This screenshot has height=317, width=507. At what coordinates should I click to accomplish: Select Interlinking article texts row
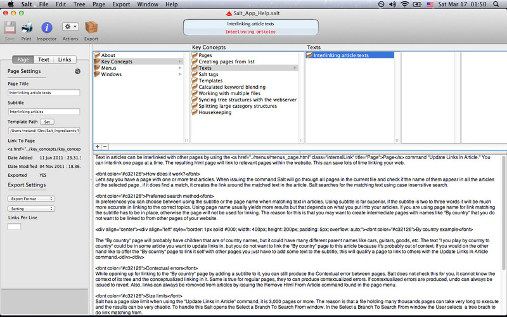coord(350,55)
